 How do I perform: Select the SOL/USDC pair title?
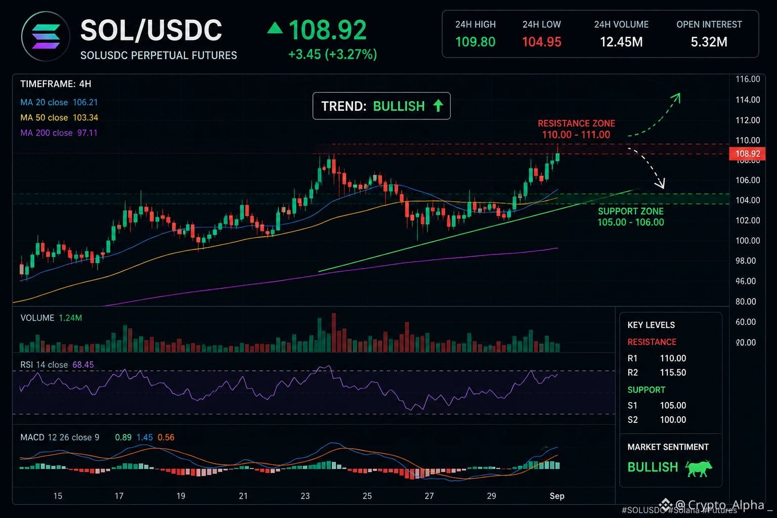coord(151,30)
